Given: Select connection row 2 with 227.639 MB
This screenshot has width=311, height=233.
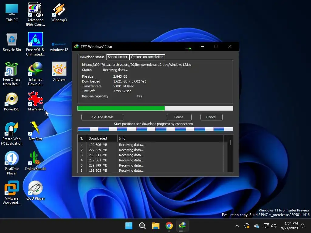Looking at the screenshot, I should click(151, 150).
